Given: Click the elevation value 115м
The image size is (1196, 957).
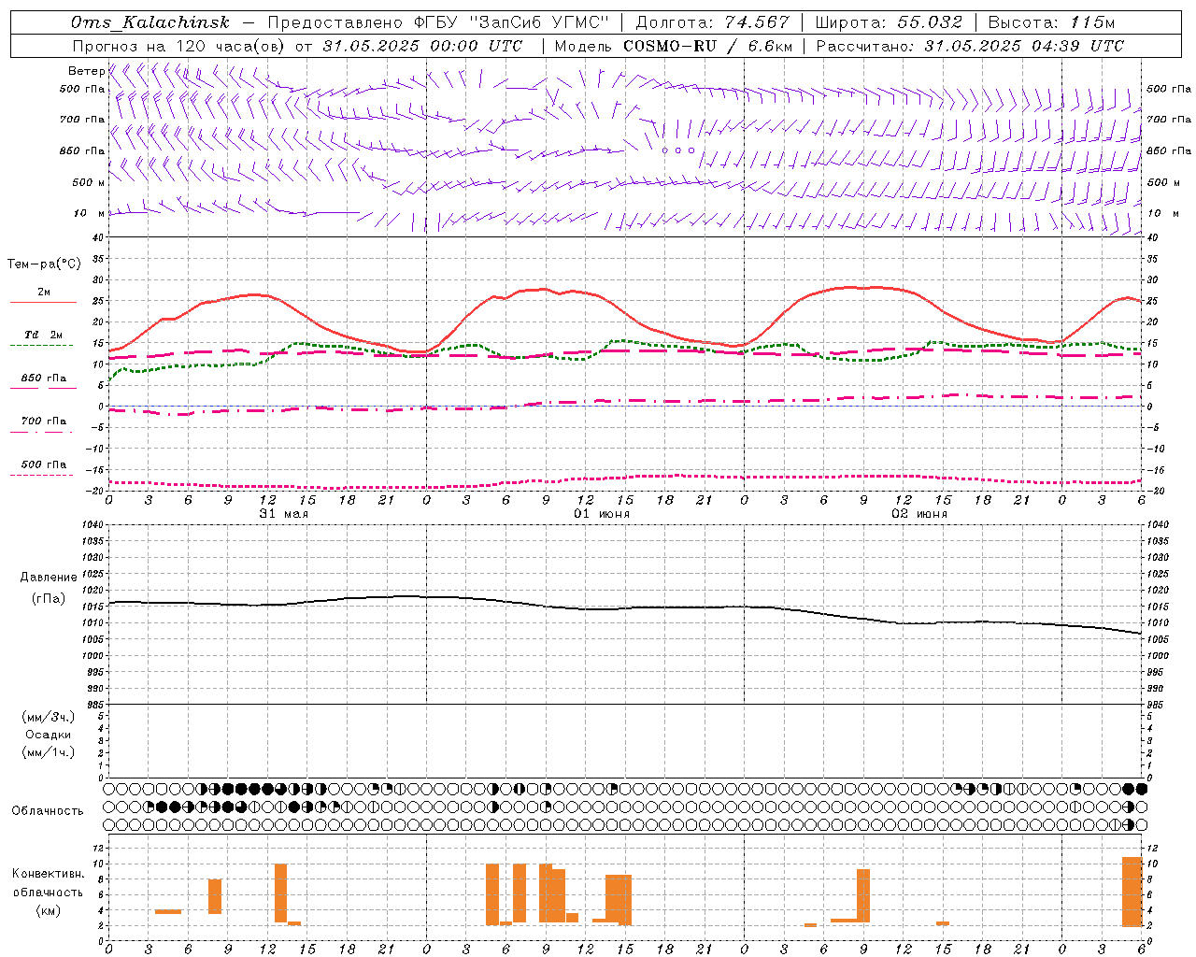Looking at the screenshot, I should pos(1092,22).
